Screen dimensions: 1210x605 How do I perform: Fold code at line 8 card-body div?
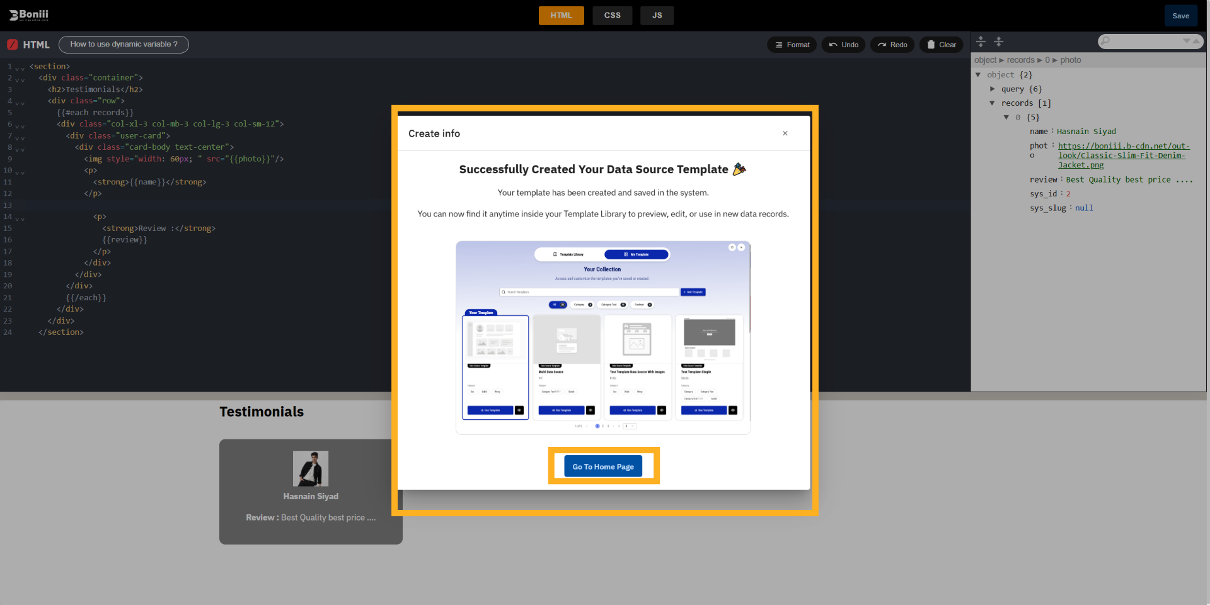pyautogui.click(x=20, y=149)
